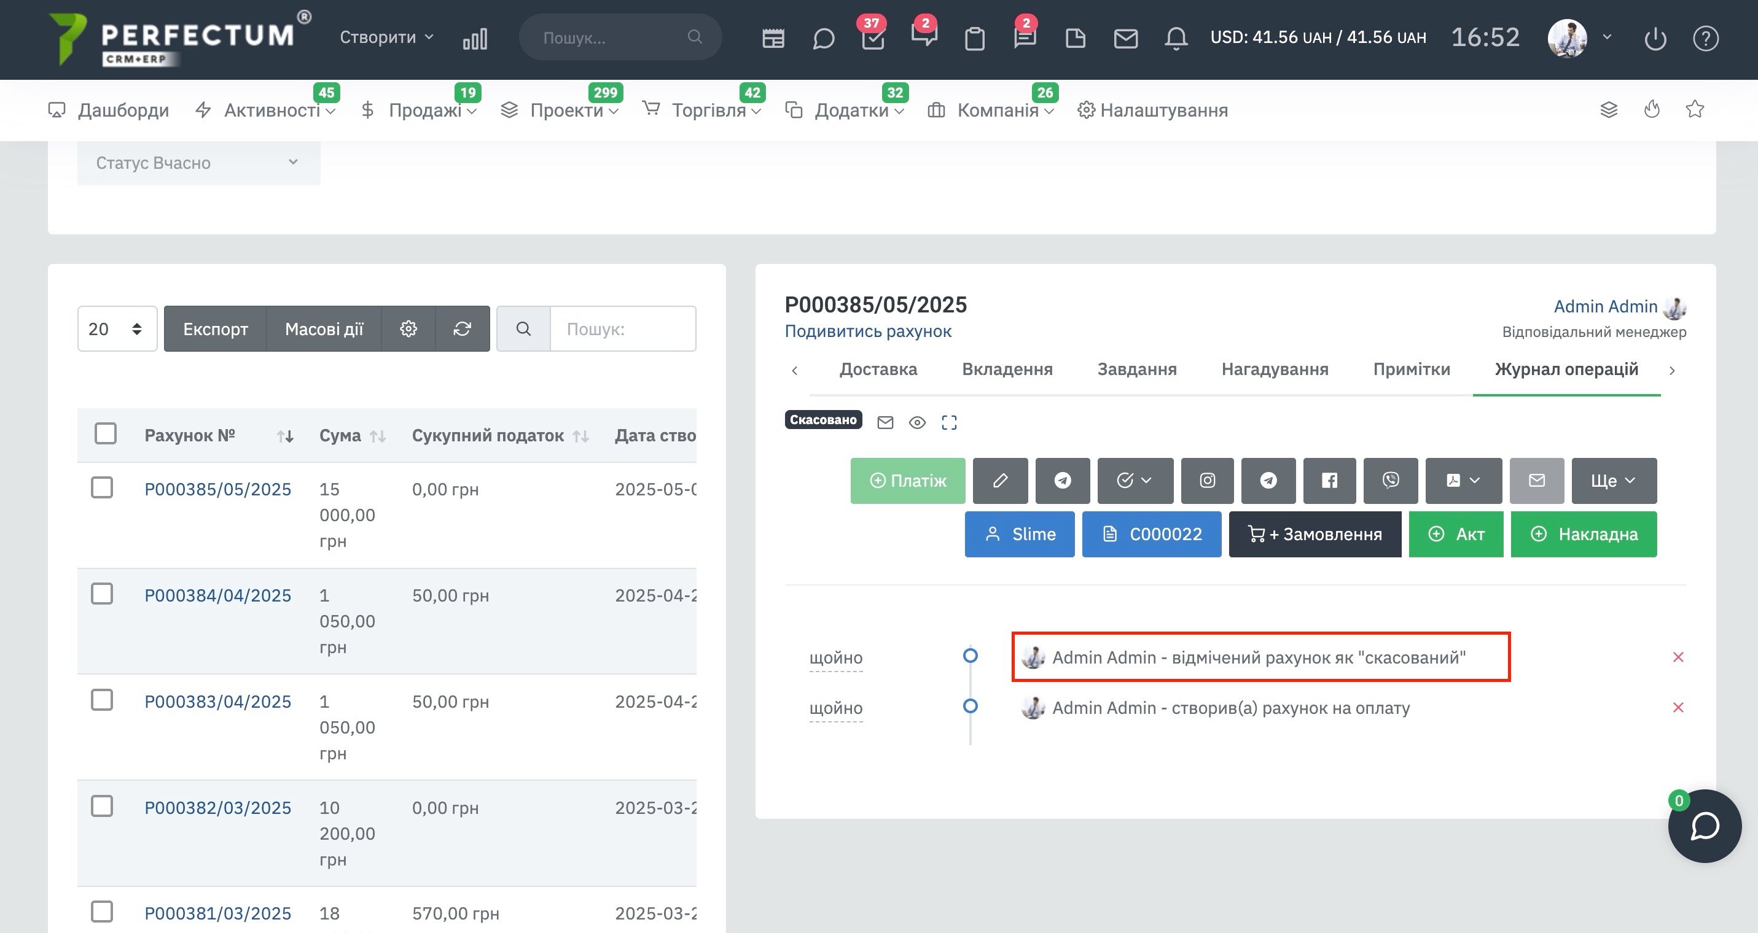Screen dimensions: 1758x933
Task: Tick the select-all checkbox in table header
Action: pyautogui.click(x=105, y=434)
